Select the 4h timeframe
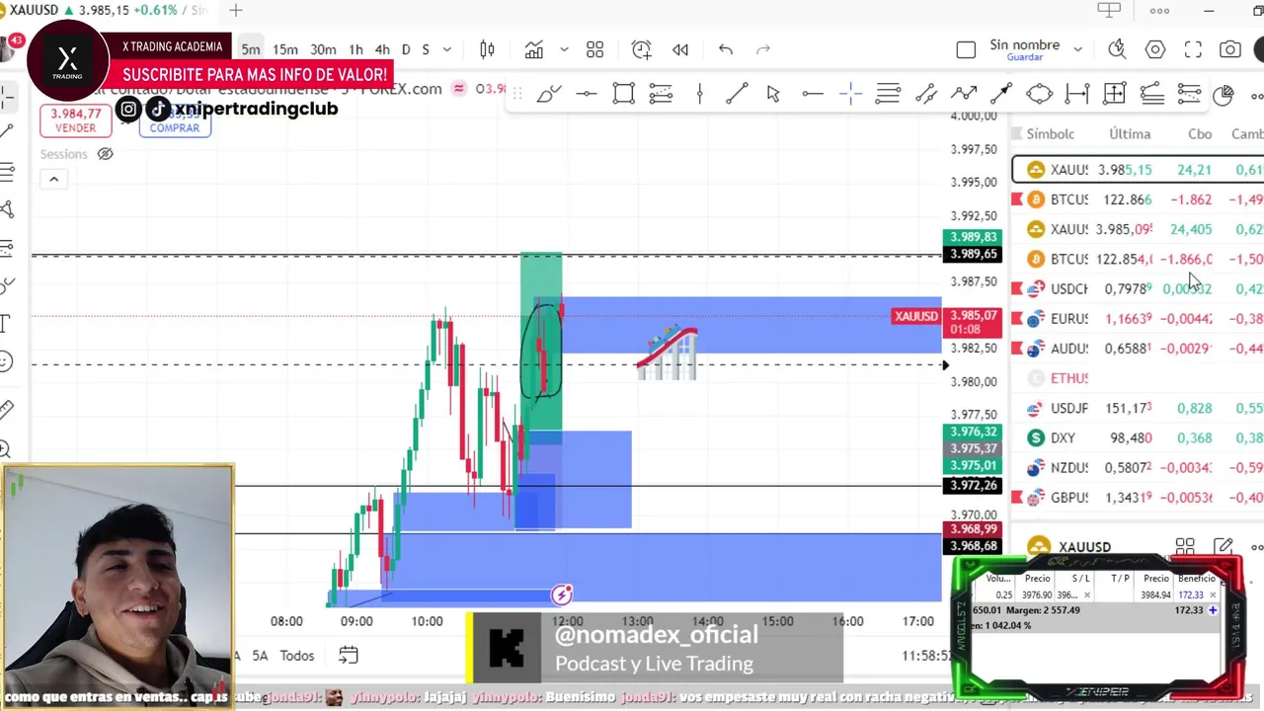The width and height of the screenshot is (1264, 711). pyautogui.click(x=382, y=49)
